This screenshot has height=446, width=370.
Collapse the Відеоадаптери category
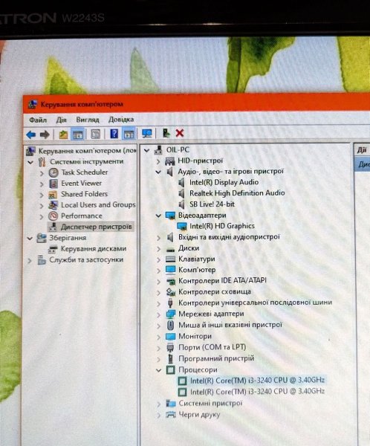click(158, 216)
